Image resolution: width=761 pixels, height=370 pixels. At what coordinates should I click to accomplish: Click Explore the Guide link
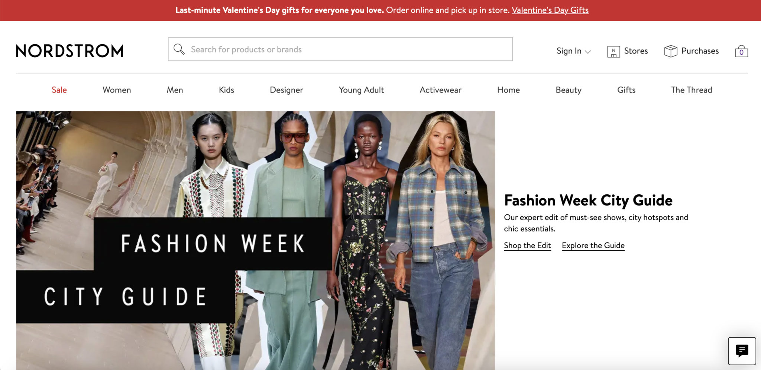[x=593, y=246]
